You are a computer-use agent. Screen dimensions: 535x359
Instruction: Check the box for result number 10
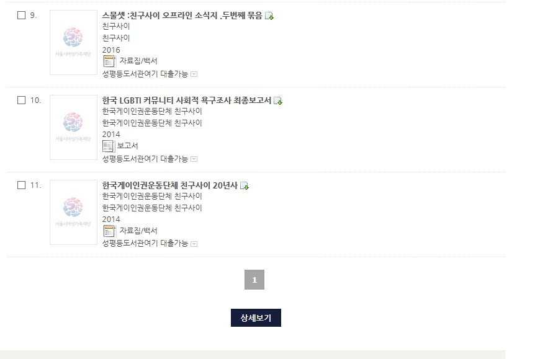coord(22,100)
